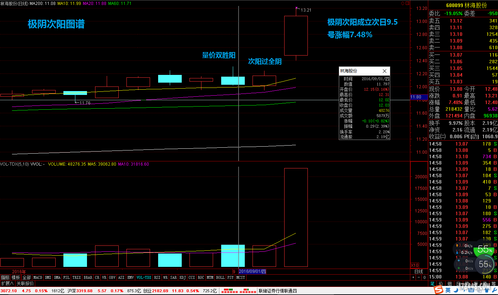Switch indicator to MTM
498x295 pixels.
click(210, 277)
